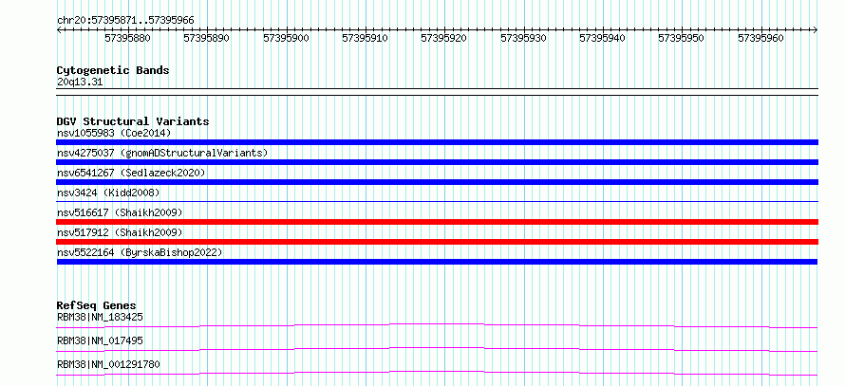Viewport: 845px width, 386px height.
Task: Click the RefSeq Genes track title
Action: coord(97,305)
